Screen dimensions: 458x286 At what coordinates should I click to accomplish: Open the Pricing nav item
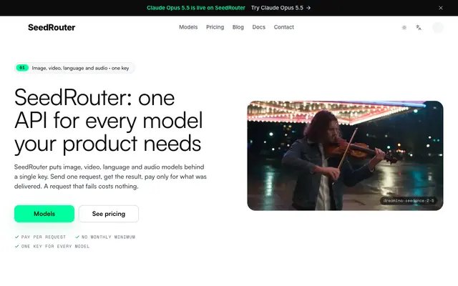pos(215,27)
